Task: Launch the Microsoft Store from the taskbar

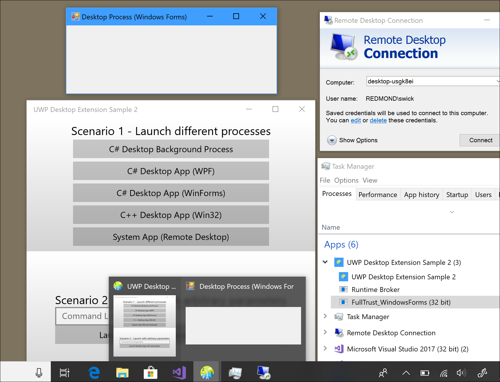Action: click(x=151, y=372)
